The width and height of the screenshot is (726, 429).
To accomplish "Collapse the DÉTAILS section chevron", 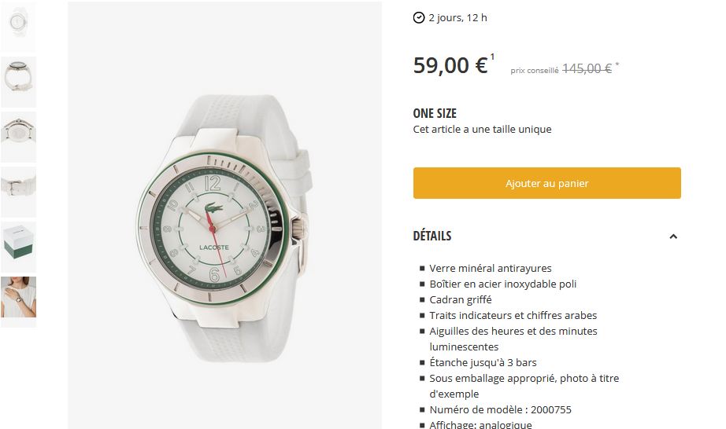I will [673, 236].
